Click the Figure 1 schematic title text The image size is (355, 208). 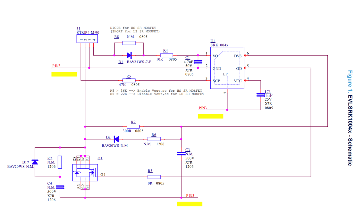click(x=350, y=118)
